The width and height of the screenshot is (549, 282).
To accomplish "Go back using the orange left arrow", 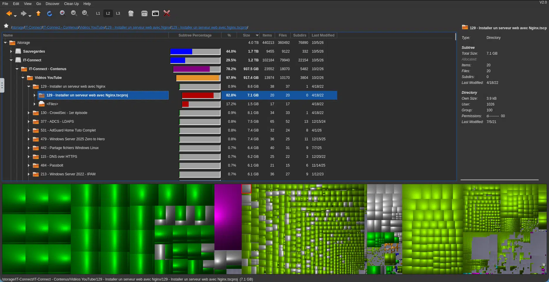I will 9,13.
